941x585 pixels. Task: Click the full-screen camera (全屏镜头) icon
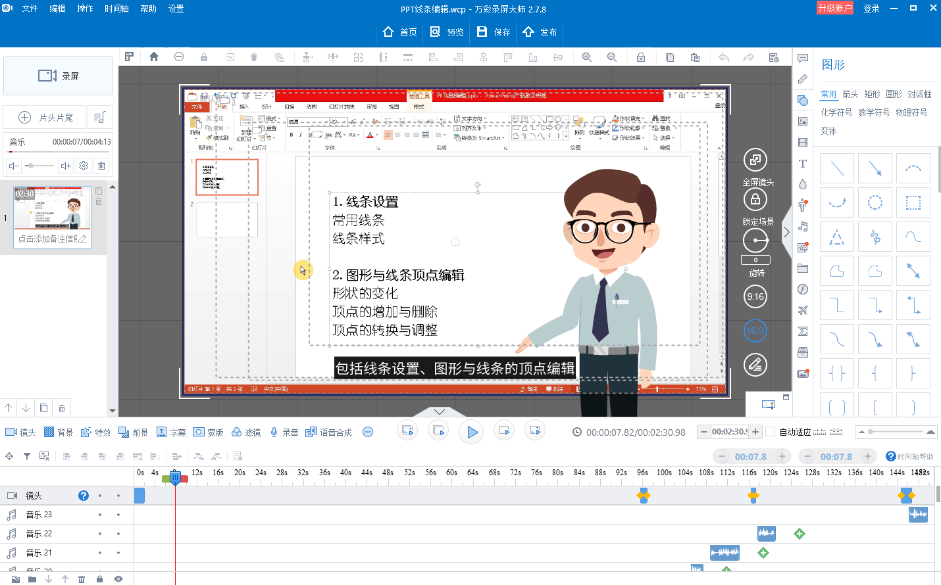[755, 160]
